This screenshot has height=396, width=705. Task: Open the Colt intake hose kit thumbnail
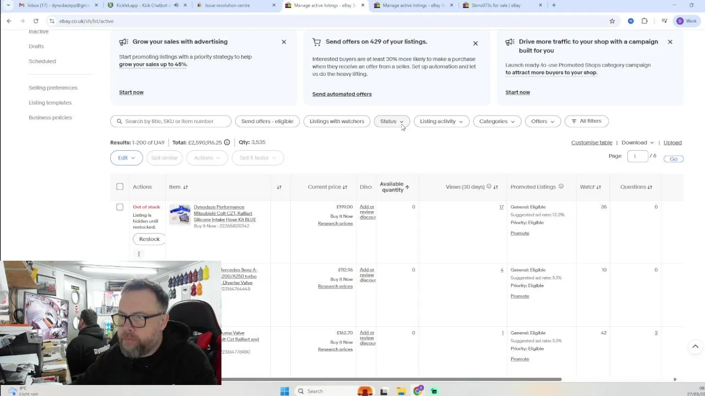point(180,215)
